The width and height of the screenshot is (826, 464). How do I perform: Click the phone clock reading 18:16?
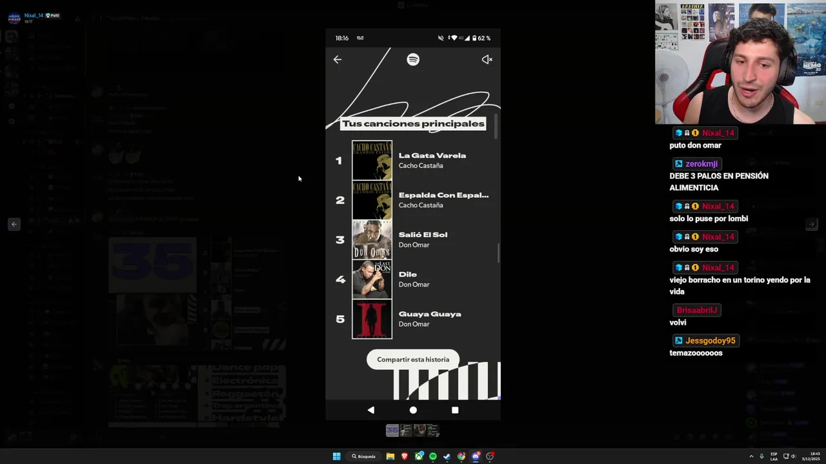(x=342, y=38)
